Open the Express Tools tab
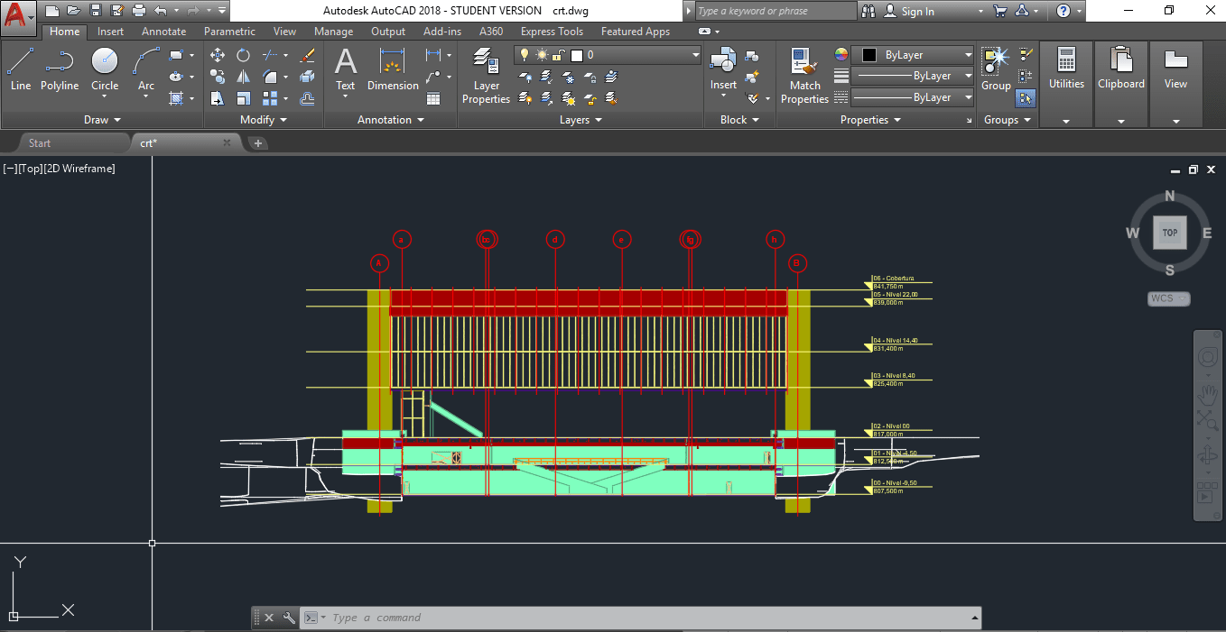Viewport: 1226px width, 632px height. pos(552,32)
